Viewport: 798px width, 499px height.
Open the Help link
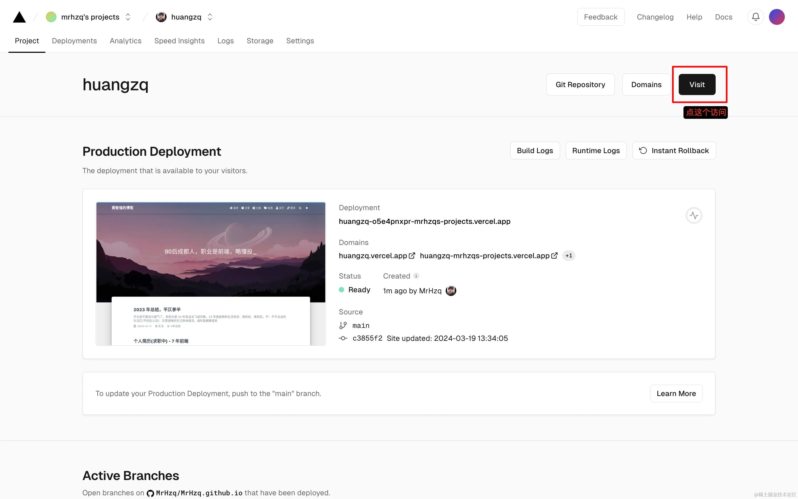[x=694, y=17]
